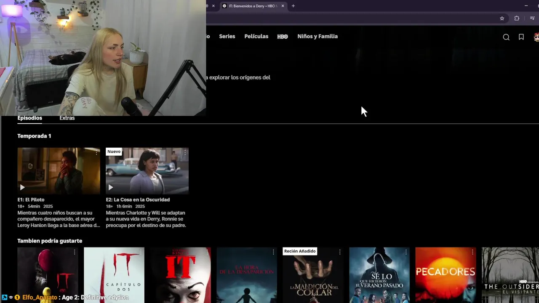This screenshot has width=539, height=303.
Task: Open options on red balloon IT poster
Action: pos(75,252)
